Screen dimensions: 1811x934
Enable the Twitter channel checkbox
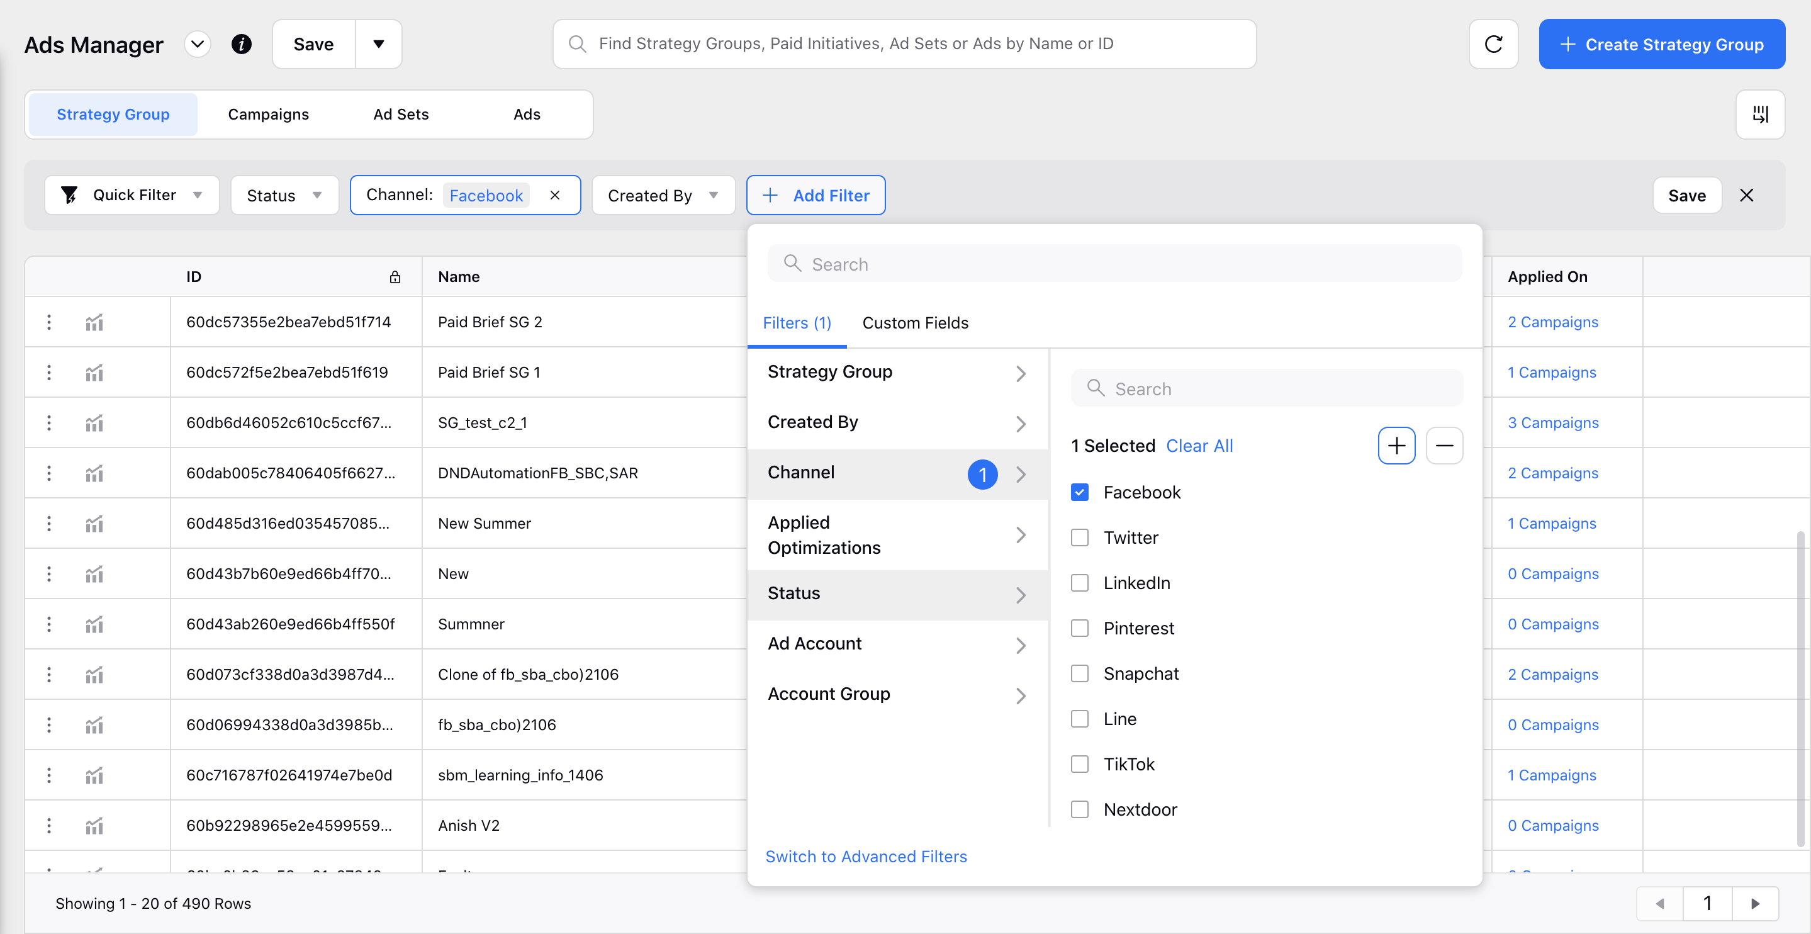click(1080, 536)
